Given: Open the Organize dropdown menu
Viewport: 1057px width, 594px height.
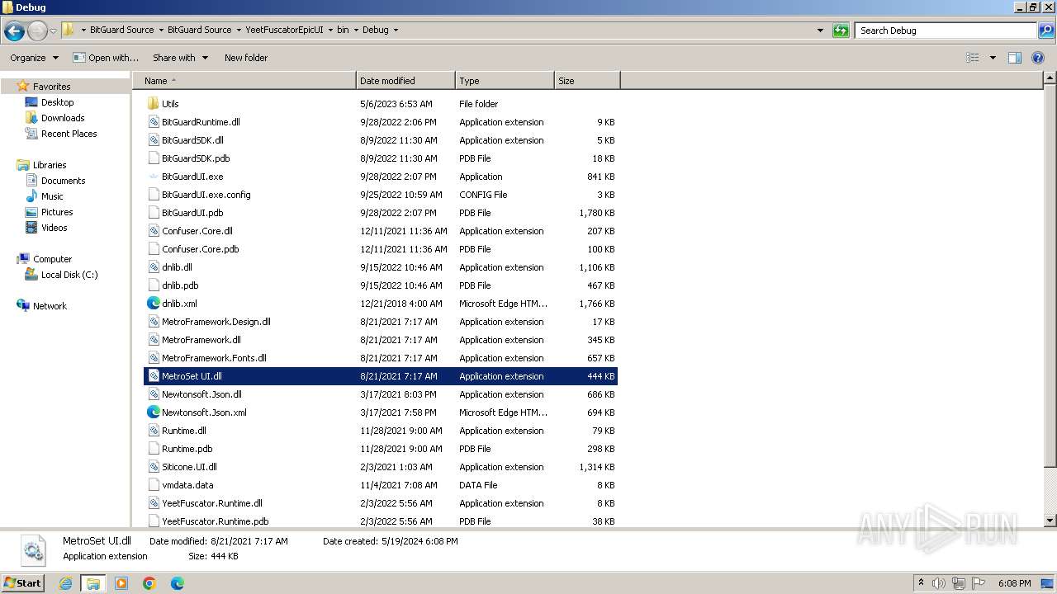Looking at the screenshot, I should tap(34, 58).
